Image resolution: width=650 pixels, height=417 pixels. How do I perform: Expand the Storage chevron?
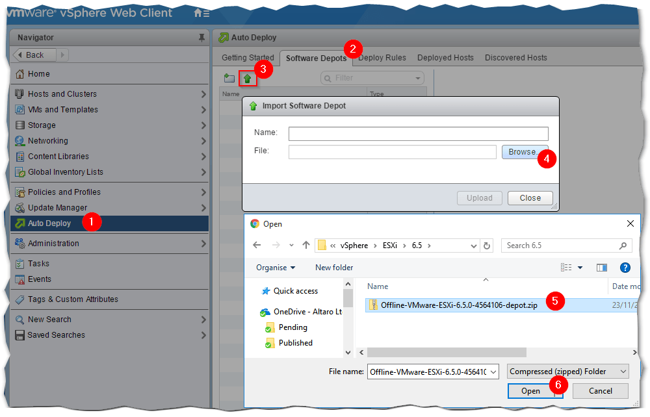(203, 125)
